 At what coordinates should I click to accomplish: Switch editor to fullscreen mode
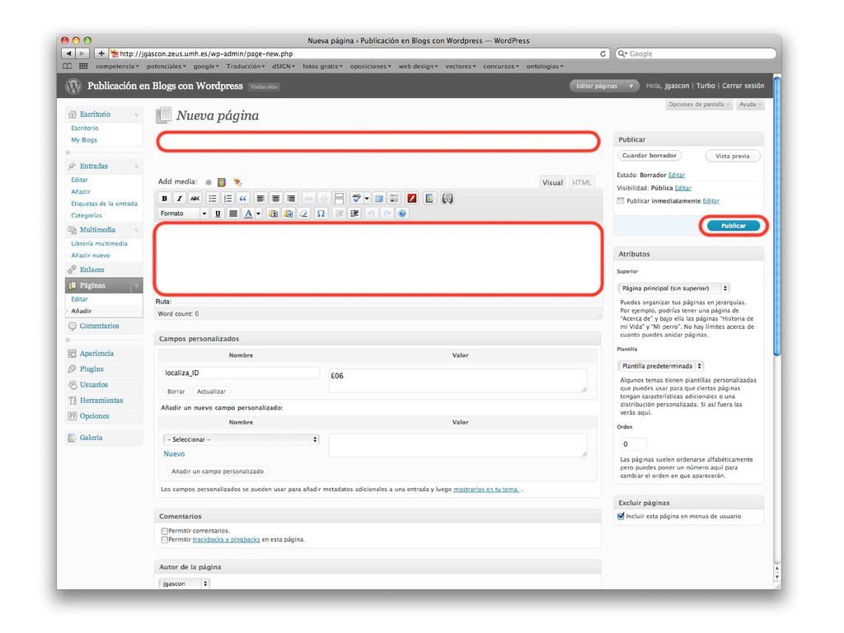[379, 199]
